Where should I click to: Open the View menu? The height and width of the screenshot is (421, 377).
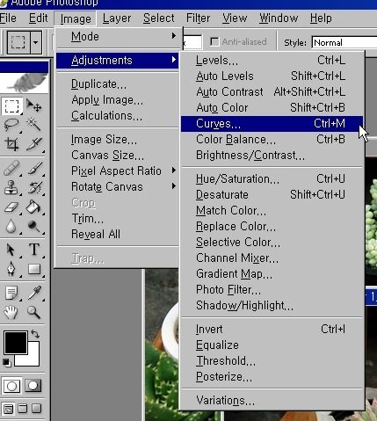(x=235, y=18)
